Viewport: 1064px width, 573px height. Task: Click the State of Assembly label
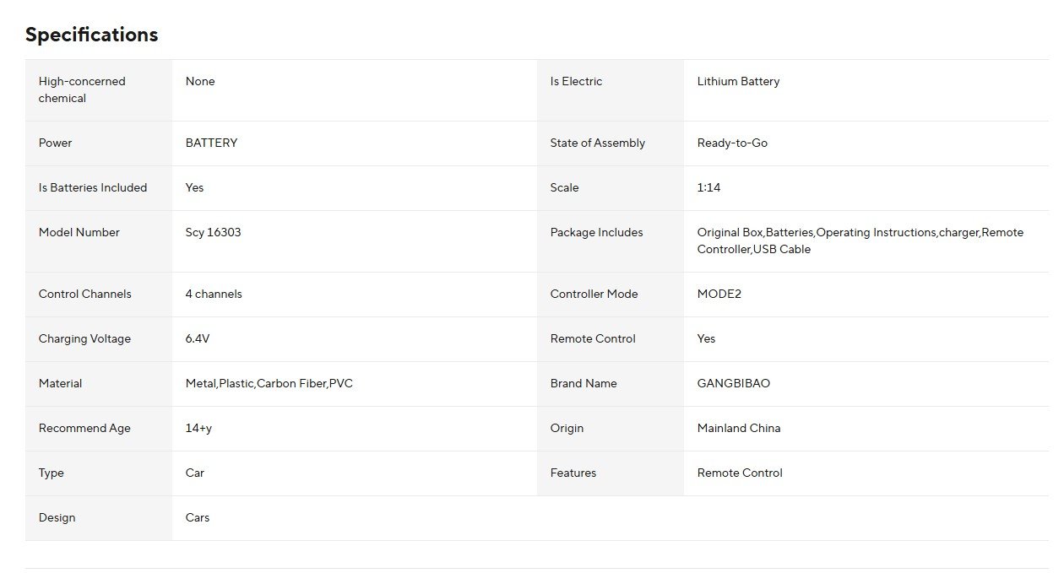click(597, 143)
